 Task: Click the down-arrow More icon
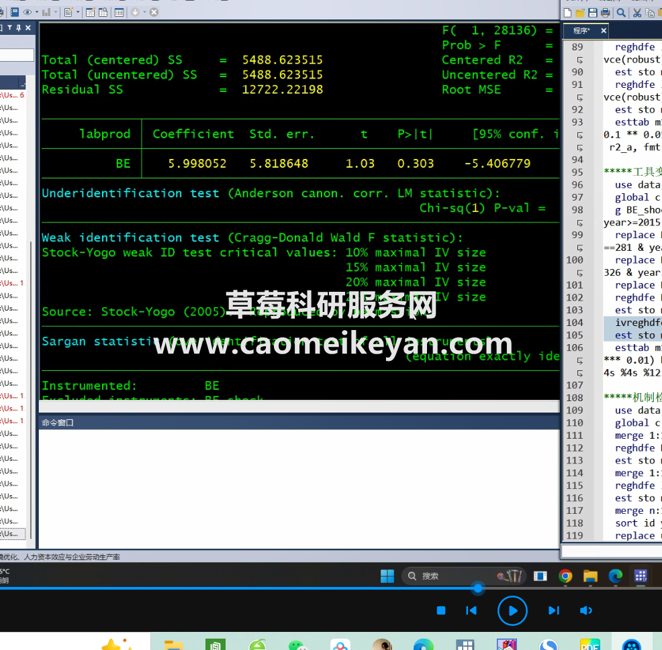coord(135,12)
